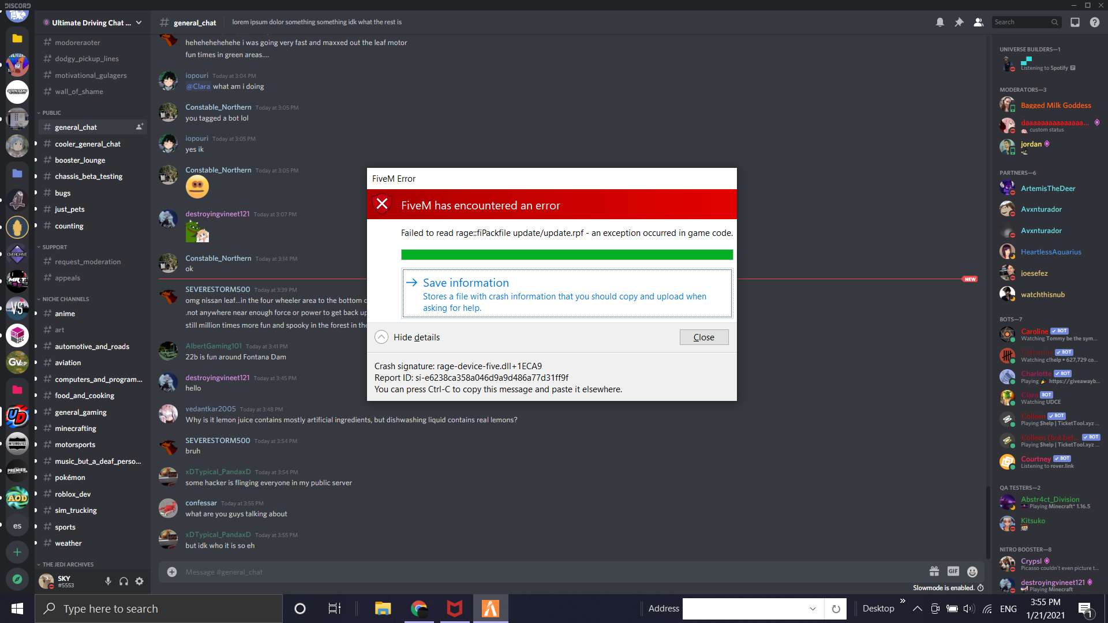Open Discord help with the question mark icon

click(x=1095, y=22)
